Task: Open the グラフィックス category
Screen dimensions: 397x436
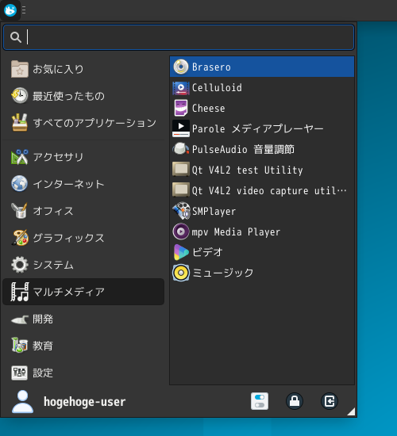Action: 83,238
